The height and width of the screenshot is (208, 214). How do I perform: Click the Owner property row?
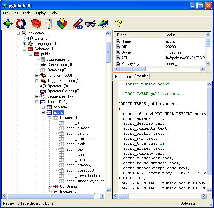[x=160, y=52]
